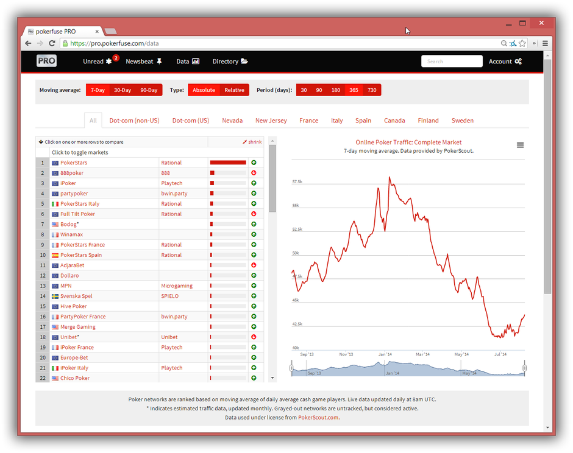
Task: Click the green trend arrow for iPoker
Action: [x=254, y=183]
